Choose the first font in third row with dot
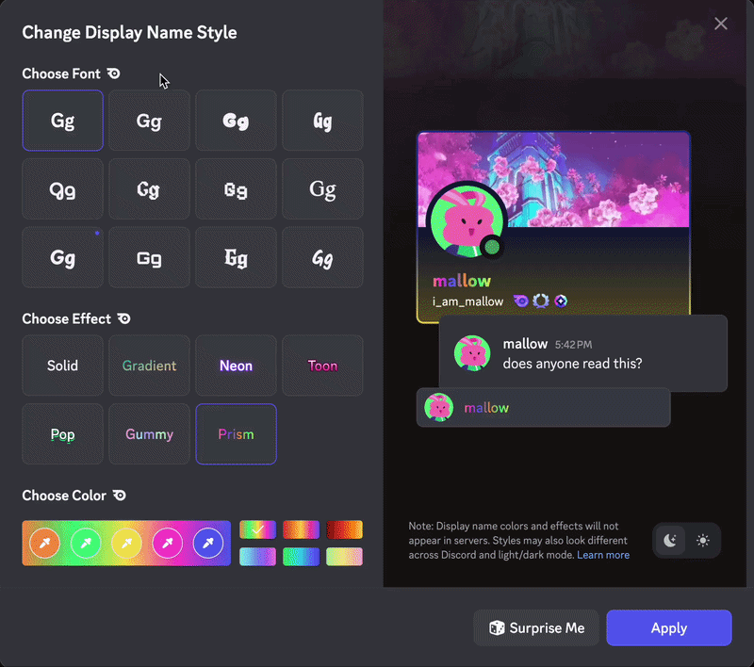Screen dimensions: 754x667 click(x=62, y=257)
